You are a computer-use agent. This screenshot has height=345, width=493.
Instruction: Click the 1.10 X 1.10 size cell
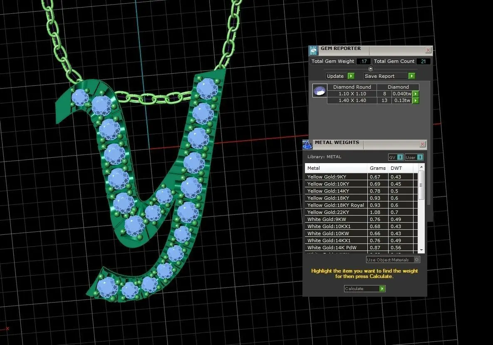point(352,94)
